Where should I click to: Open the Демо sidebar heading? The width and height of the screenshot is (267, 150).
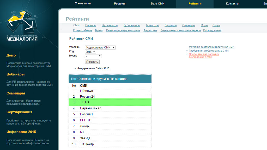(x=11, y=55)
